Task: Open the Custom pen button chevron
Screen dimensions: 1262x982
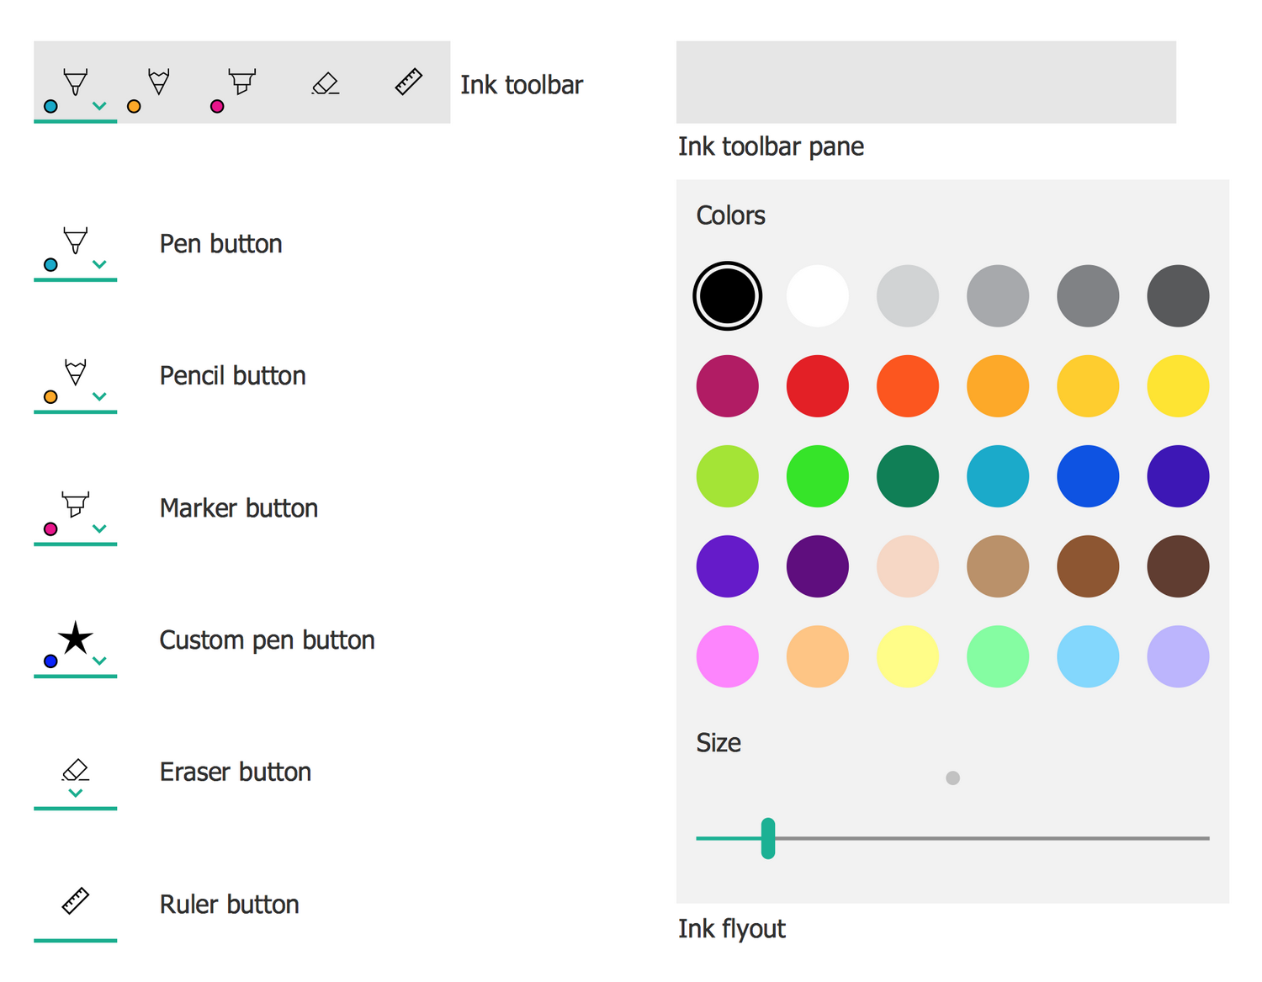Action: pos(99,661)
